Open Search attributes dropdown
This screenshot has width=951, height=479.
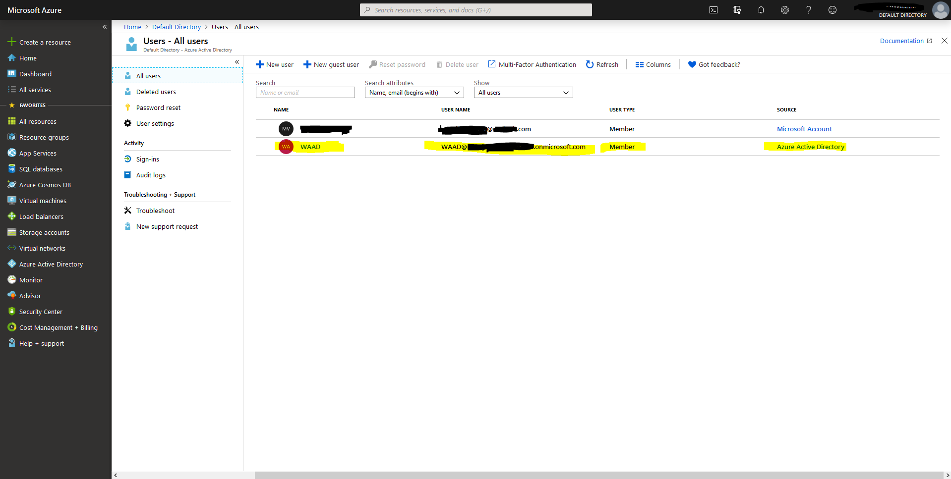click(x=415, y=93)
